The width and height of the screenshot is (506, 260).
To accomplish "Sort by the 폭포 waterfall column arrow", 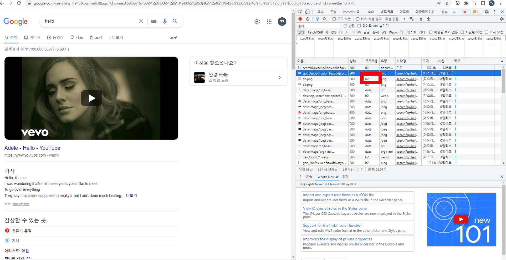I will pos(502,61).
